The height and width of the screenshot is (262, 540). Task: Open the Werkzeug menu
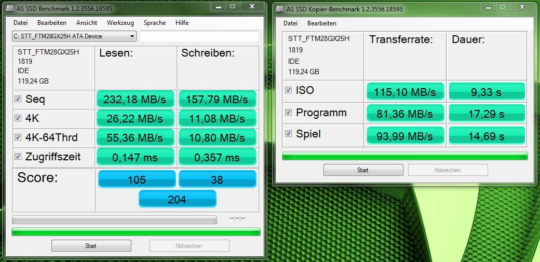pyautogui.click(x=120, y=23)
